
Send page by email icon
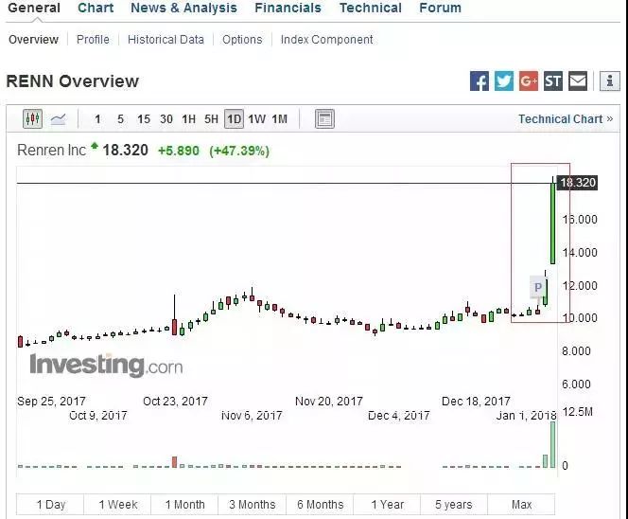(578, 81)
